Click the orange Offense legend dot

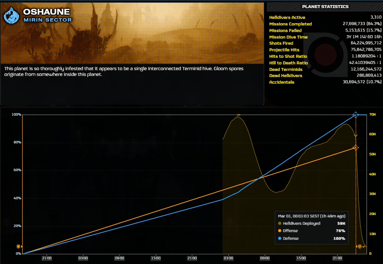280,230
